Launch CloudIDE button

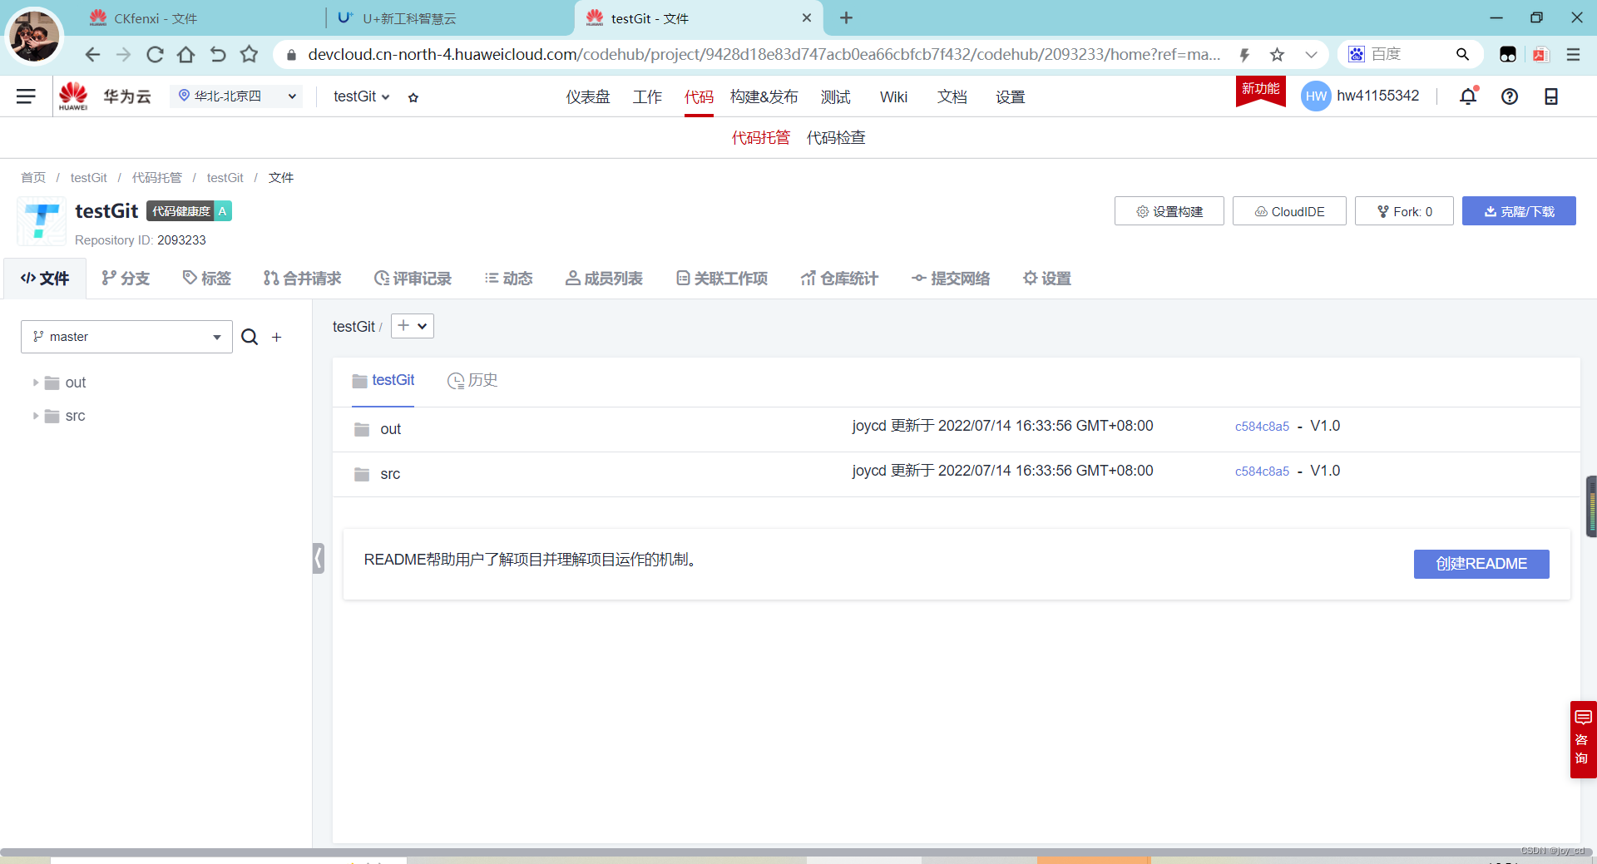point(1289,211)
